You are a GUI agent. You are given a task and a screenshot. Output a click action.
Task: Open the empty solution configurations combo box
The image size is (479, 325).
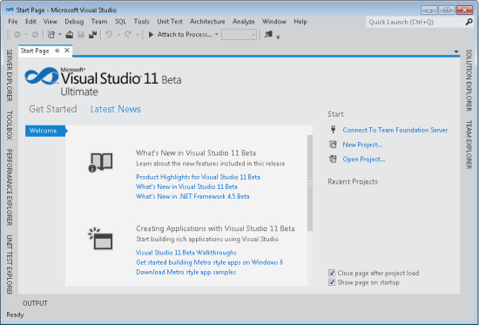[x=239, y=35]
